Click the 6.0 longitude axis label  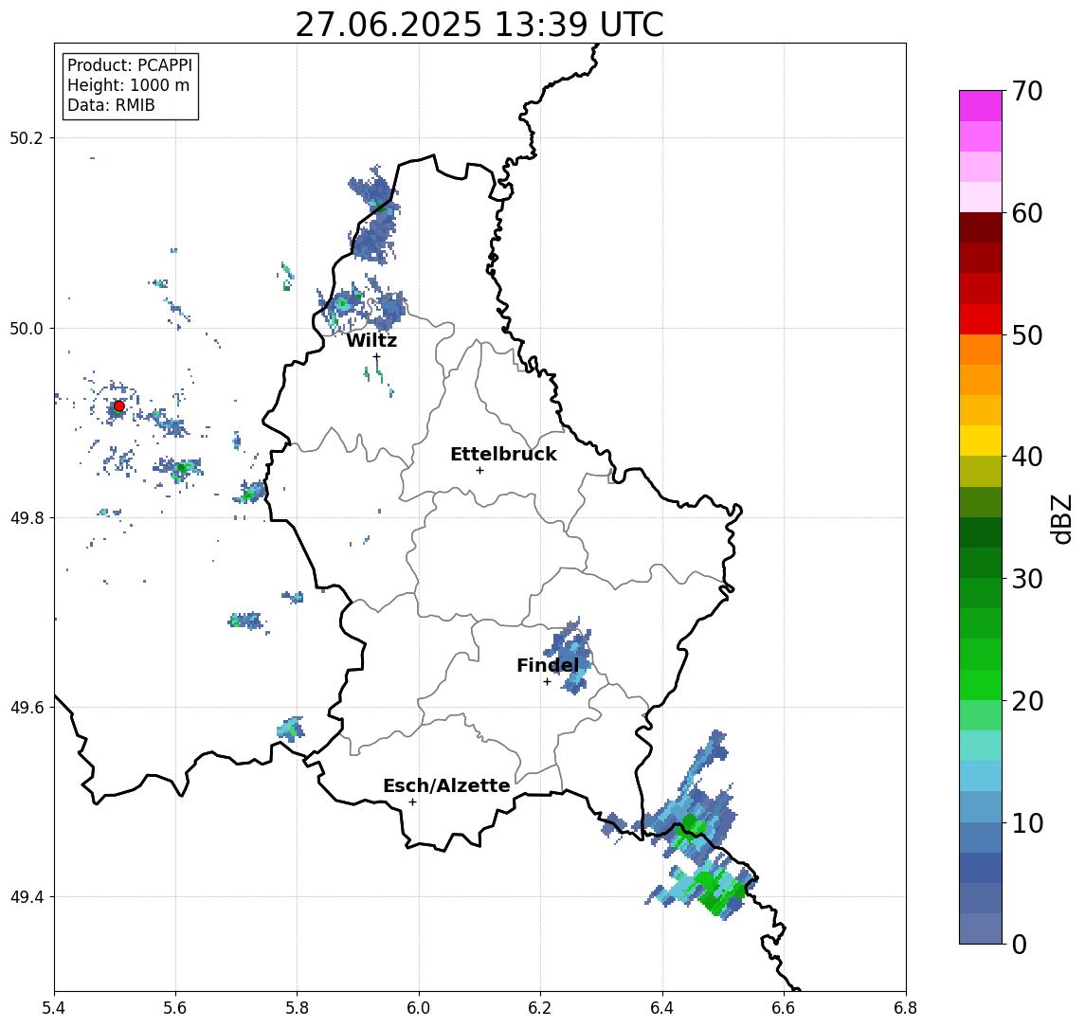[x=419, y=1008]
